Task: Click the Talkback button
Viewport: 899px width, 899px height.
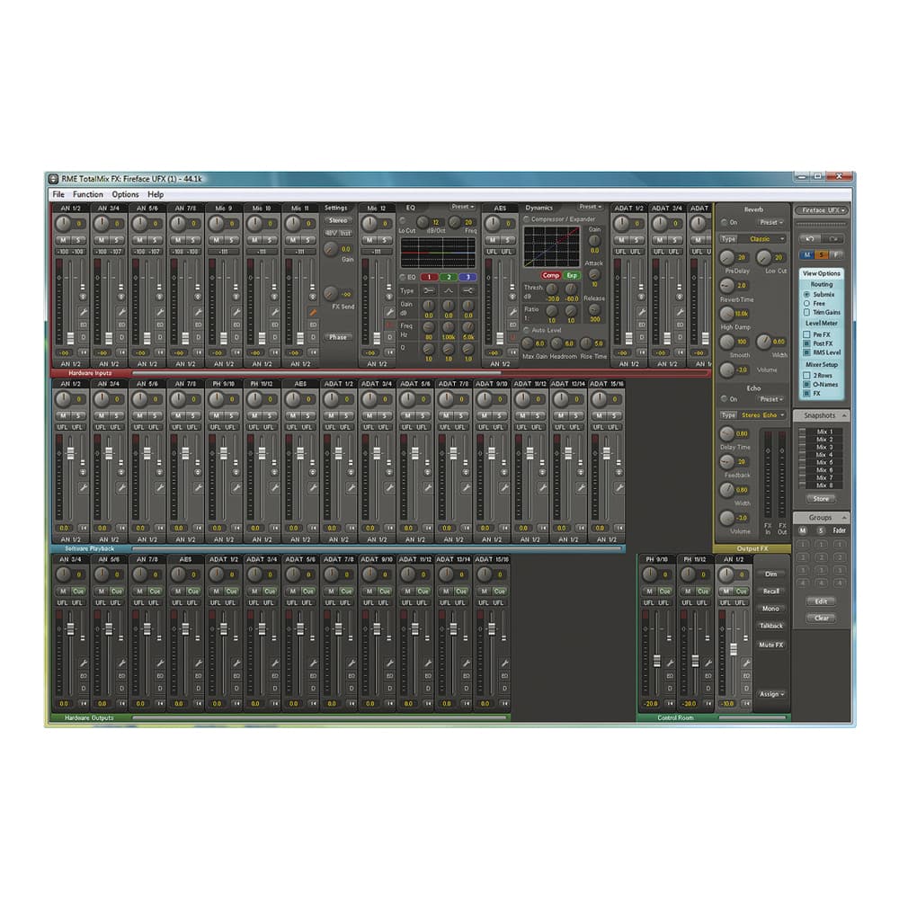Action: pyautogui.click(x=771, y=626)
